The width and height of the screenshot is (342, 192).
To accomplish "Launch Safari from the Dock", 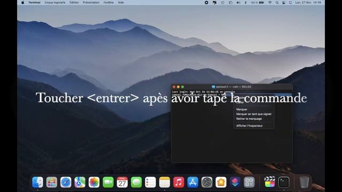I will [x=66, y=182].
